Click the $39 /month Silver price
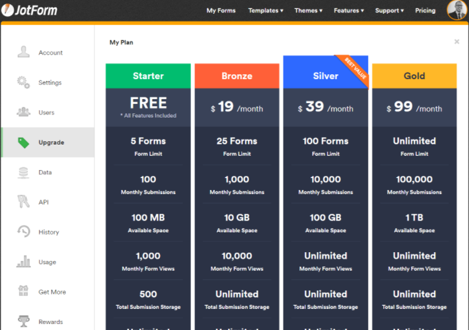This screenshot has height=330, width=469. (325, 107)
